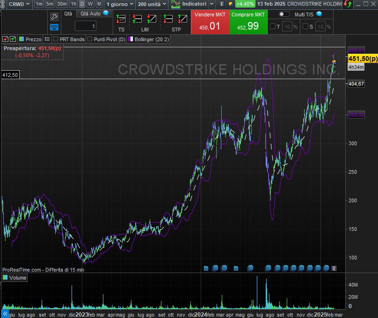Image resolution: width=378 pixels, height=318 pixels.
Task: Open the CRWD ticker dropdown
Action: click(20, 4)
